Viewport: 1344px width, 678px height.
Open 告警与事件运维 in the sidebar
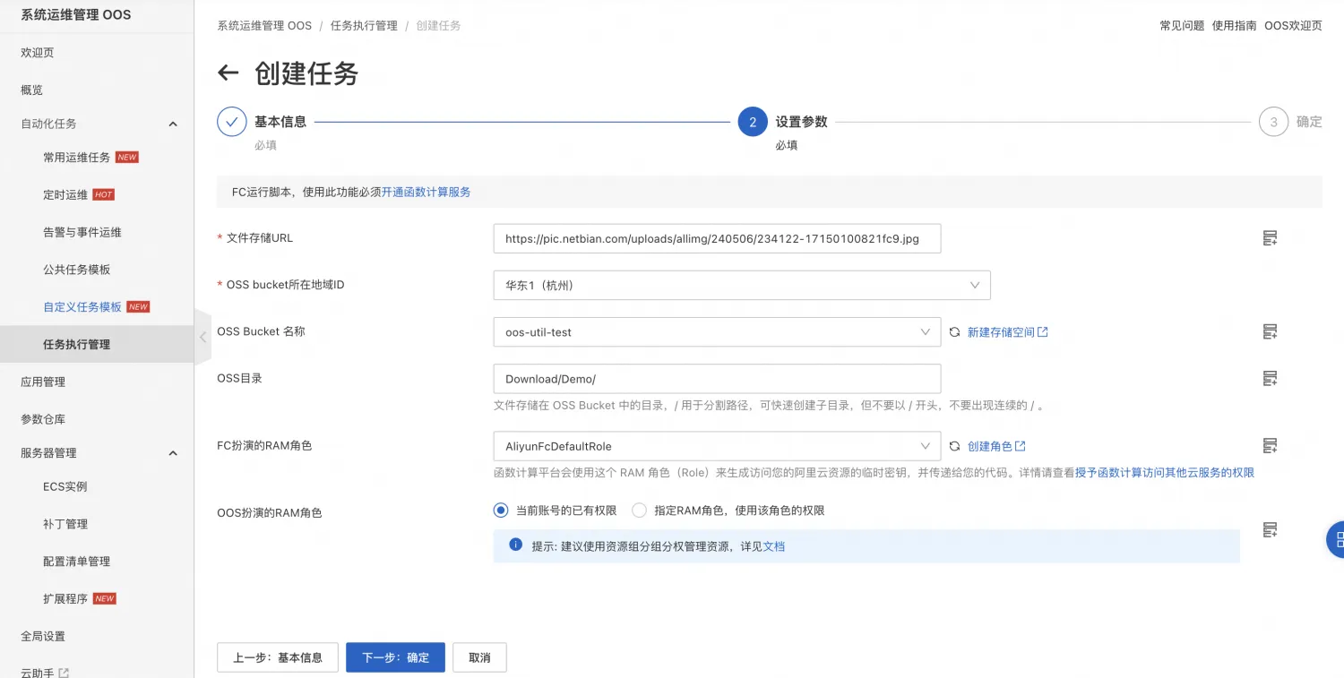click(82, 233)
